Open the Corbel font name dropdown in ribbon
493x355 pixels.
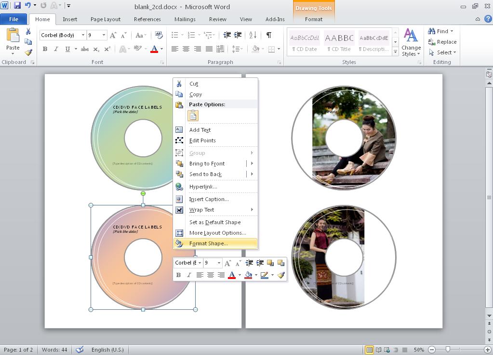point(83,35)
